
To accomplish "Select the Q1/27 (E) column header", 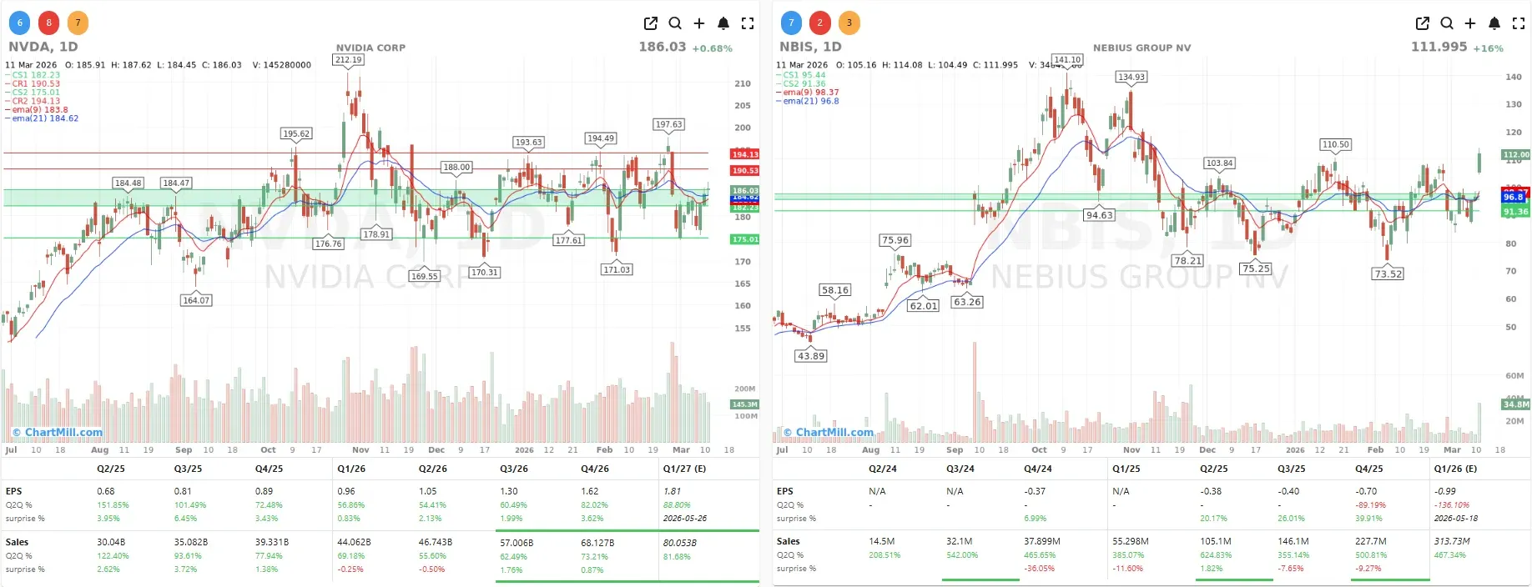I will coord(684,469).
